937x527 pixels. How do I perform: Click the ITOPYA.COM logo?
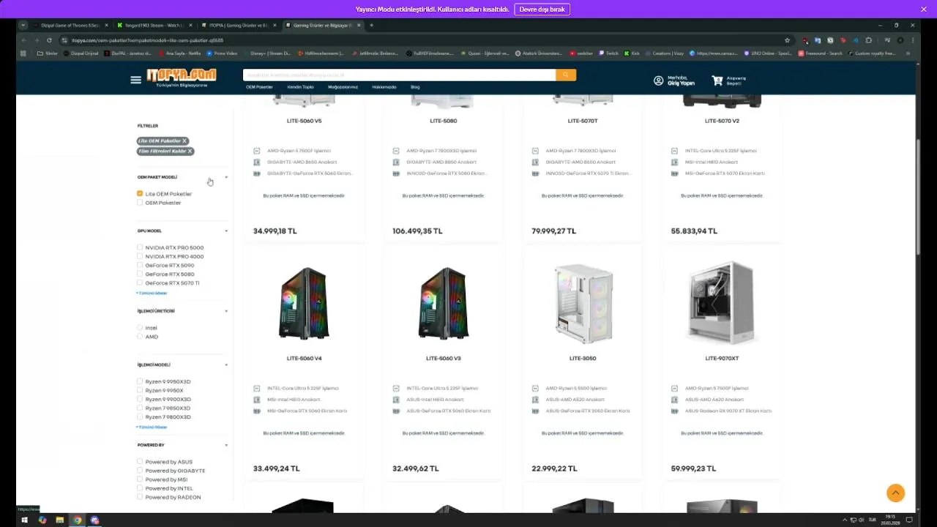point(182,76)
